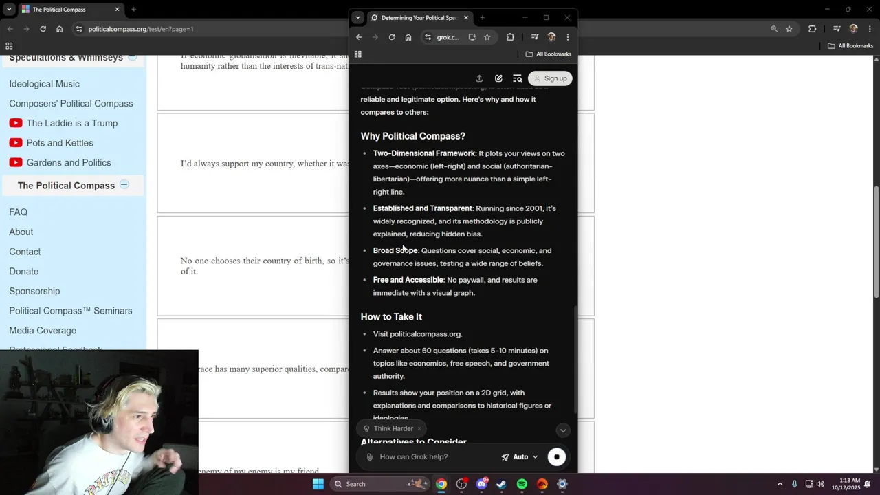
Task: Click the politicalcompass.org address bar
Action: pos(141,29)
